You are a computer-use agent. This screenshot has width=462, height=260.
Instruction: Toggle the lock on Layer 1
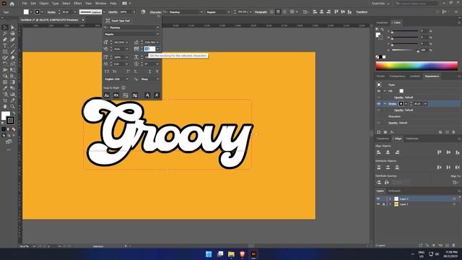[383, 204]
